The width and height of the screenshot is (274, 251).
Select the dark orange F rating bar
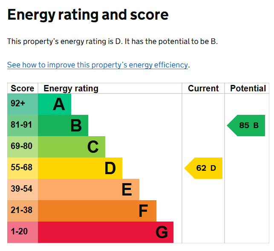coord(97,211)
